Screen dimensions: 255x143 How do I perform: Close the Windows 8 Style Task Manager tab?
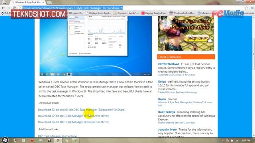point(43,2)
